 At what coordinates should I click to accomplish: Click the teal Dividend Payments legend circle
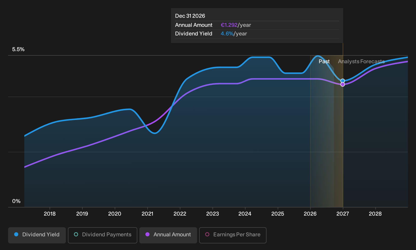[x=76, y=235]
